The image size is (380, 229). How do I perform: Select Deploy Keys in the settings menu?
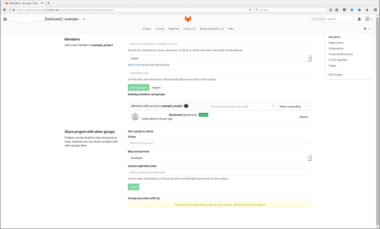tap(336, 43)
